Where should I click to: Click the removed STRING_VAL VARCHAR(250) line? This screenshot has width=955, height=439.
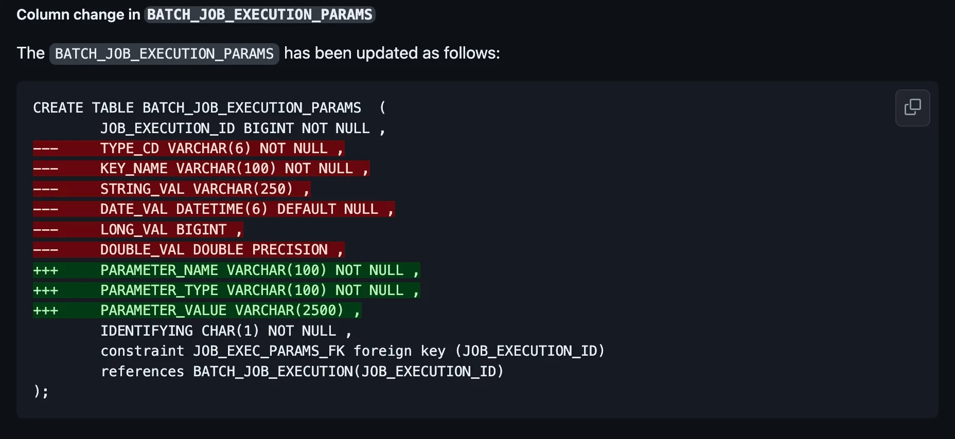[x=172, y=189]
